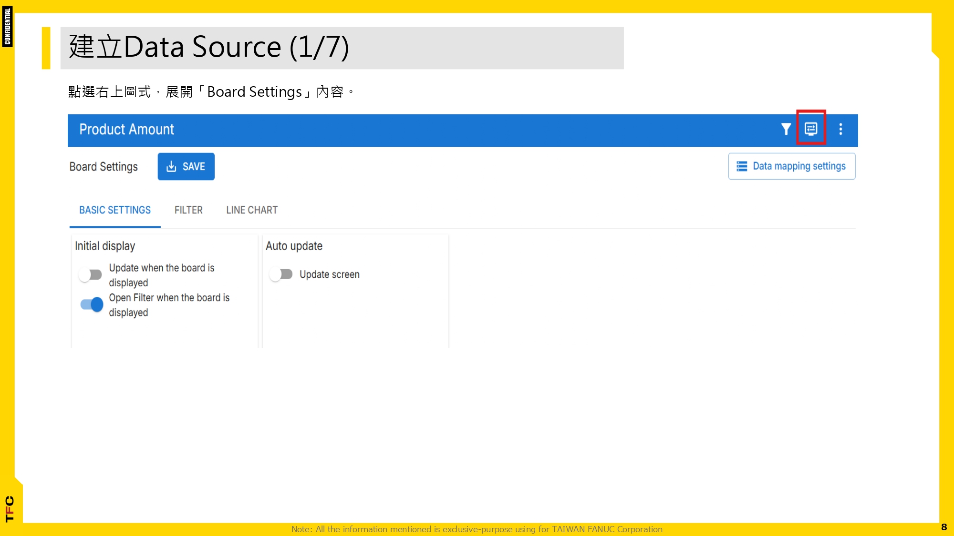Click the TFC logo
The image size is (954, 536).
point(10,509)
